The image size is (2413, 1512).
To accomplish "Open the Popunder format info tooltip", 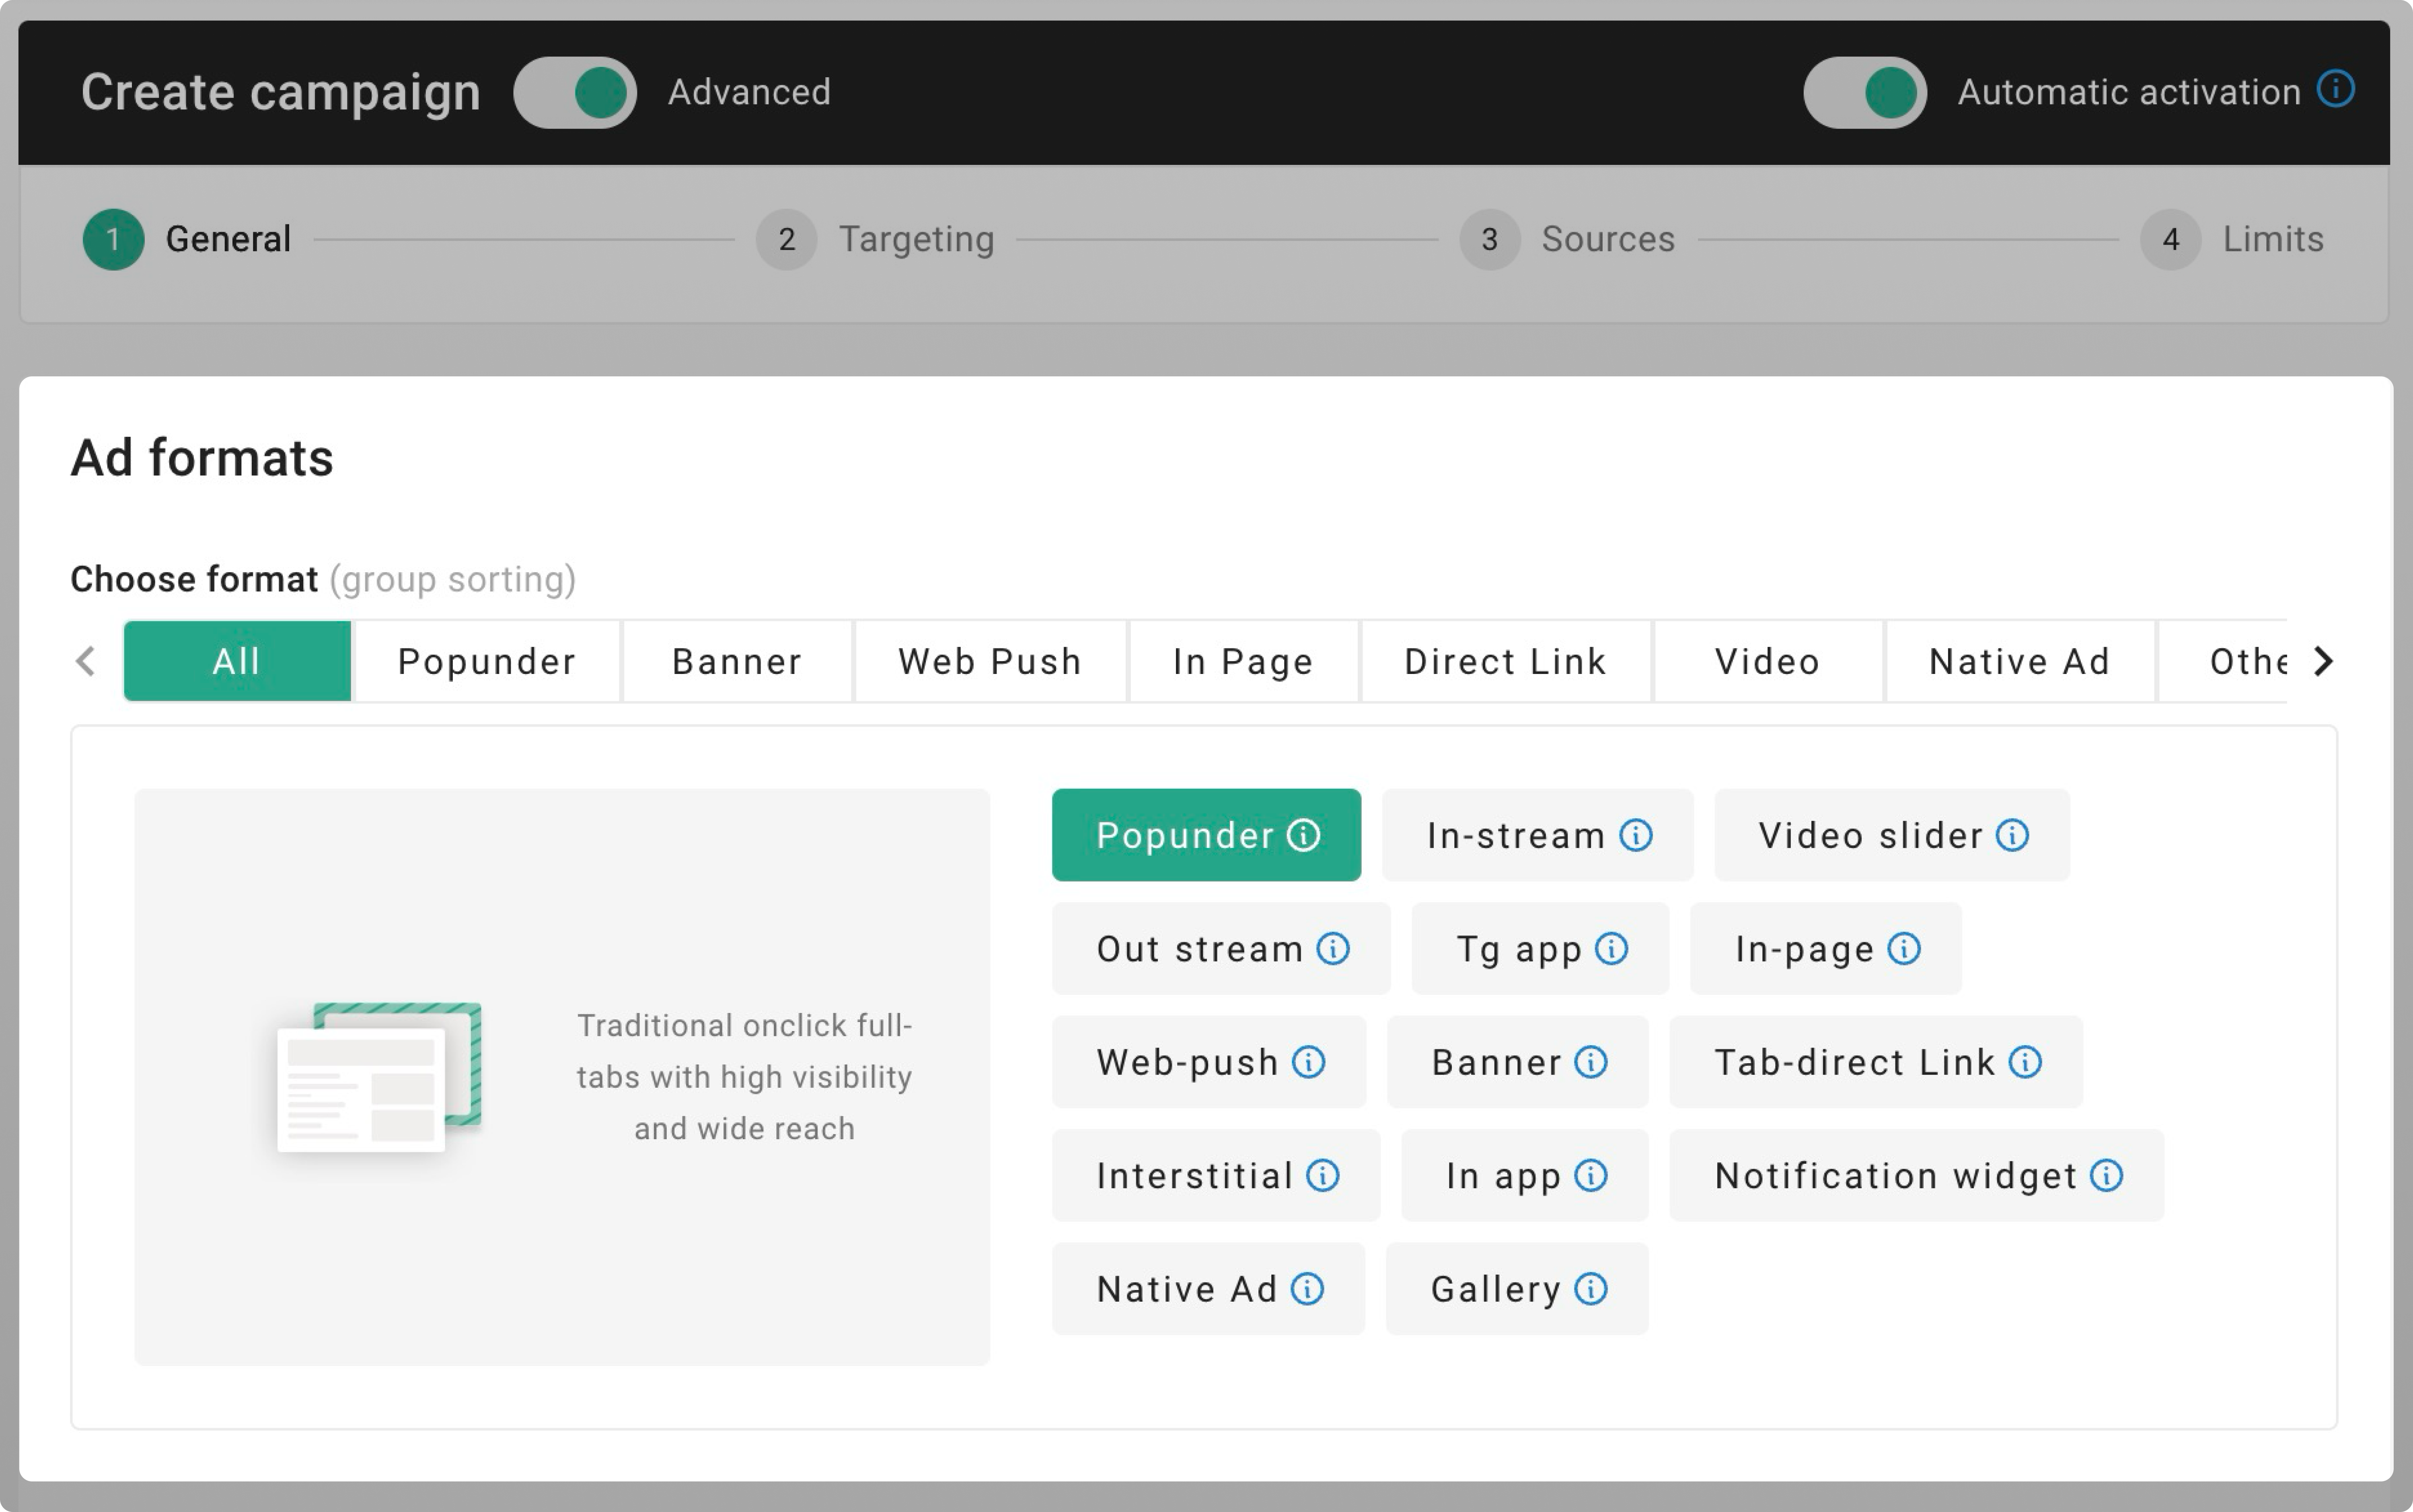I will (x=1303, y=835).
